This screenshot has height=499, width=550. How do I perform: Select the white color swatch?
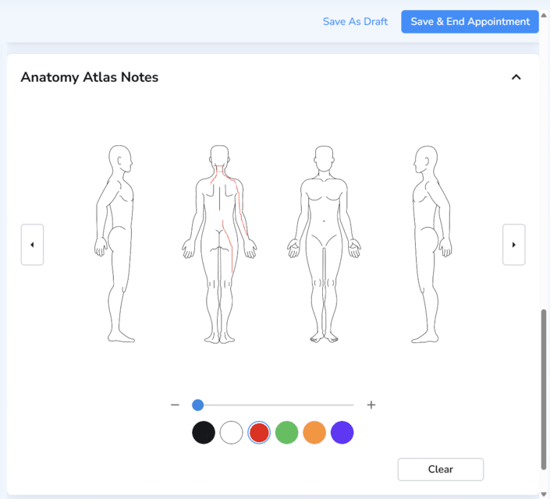coord(231,433)
